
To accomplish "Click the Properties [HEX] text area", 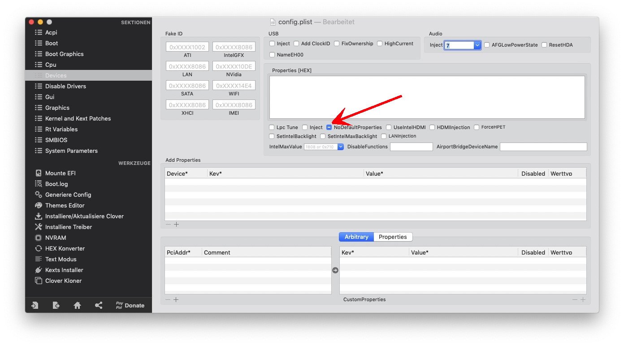I will (x=427, y=97).
